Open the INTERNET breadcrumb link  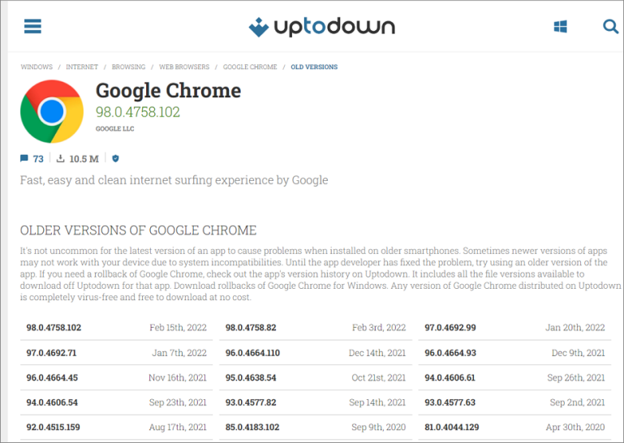pos(82,67)
